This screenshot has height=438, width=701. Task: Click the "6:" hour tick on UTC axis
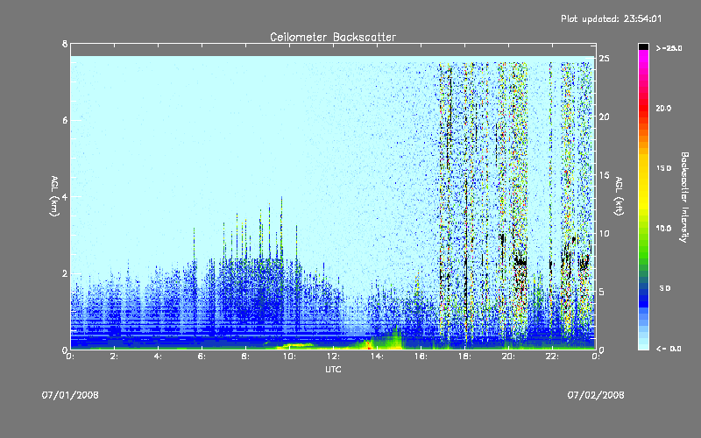pos(202,357)
